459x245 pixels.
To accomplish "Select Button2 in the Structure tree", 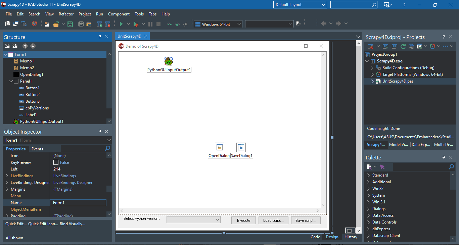I will pos(33,95).
